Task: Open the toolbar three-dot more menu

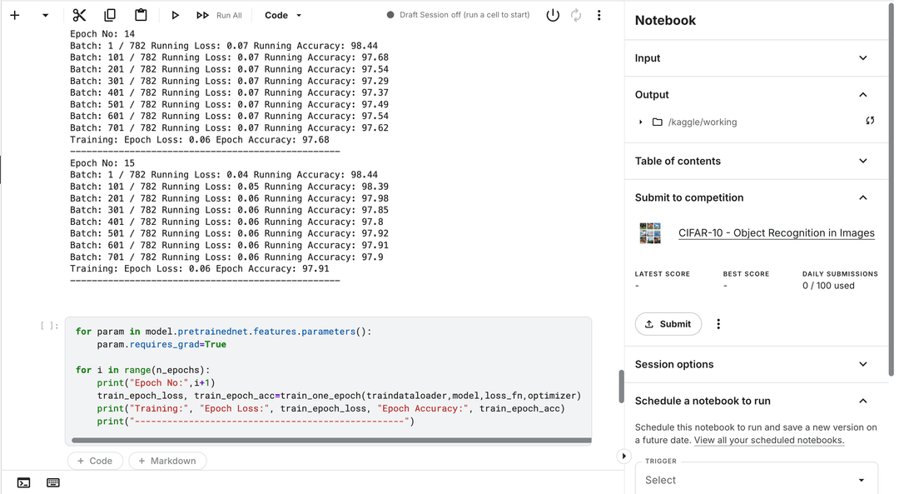Action: (599, 15)
